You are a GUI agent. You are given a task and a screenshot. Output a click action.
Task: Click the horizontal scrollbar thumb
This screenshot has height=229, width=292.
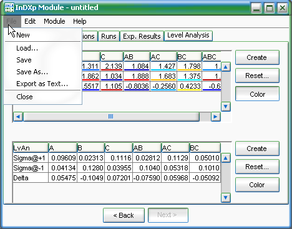[111, 117]
